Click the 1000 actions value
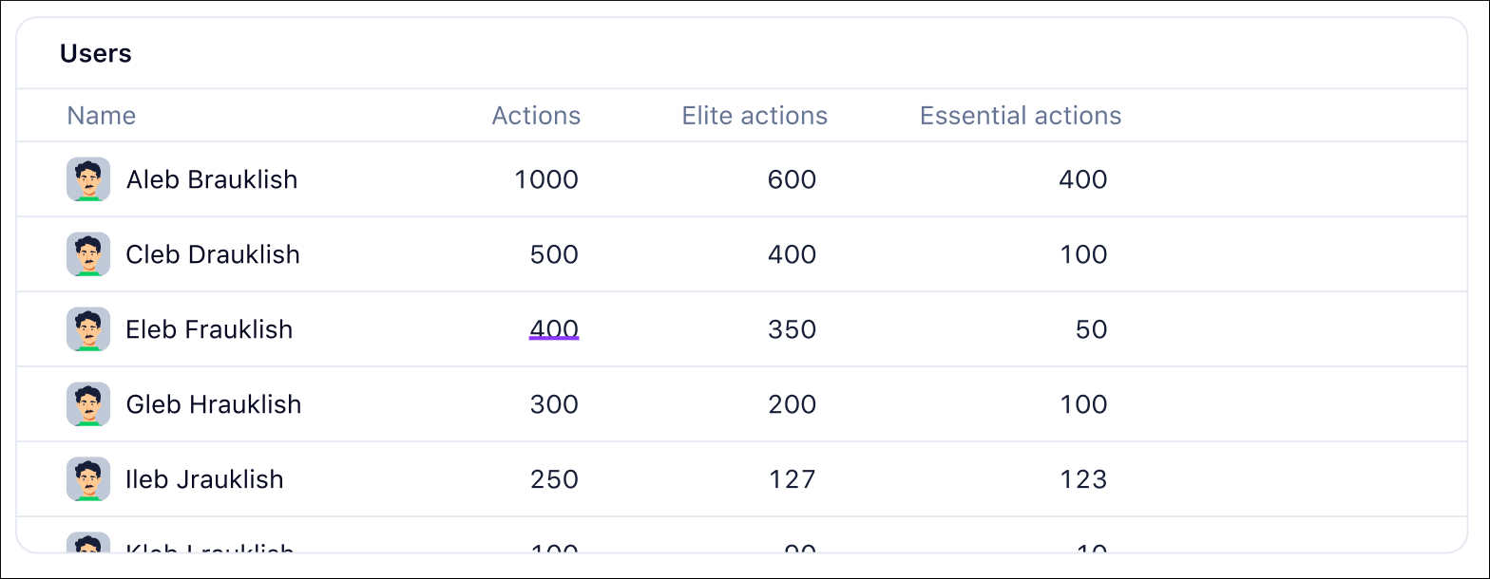The width and height of the screenshot is (1490, 579). (546, 179)
